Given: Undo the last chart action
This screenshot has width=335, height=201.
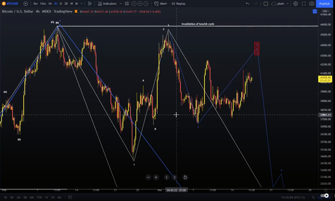Looking at the screenshot, I should (x=247, y=4).
